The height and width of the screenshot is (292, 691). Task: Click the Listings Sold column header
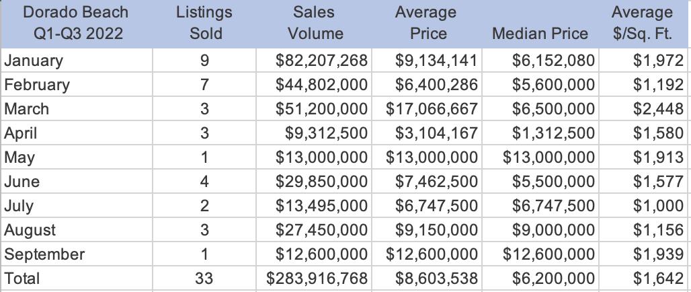204,24
